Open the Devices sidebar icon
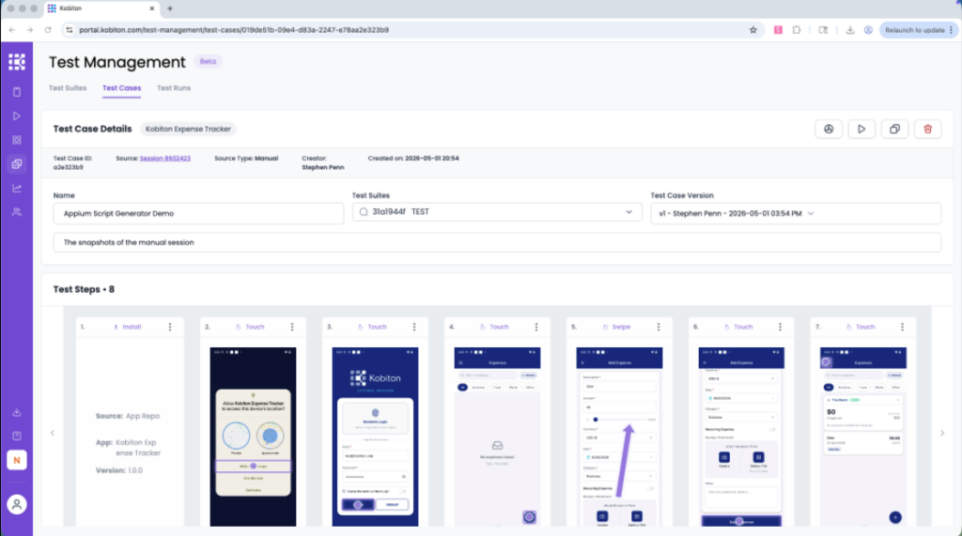962x536 pixels. point(17,92)
